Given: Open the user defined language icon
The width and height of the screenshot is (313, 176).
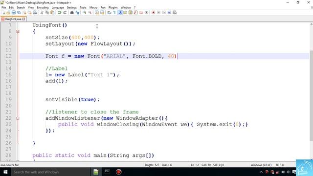Looking at the screenshot, I should (x=125, y=12).
